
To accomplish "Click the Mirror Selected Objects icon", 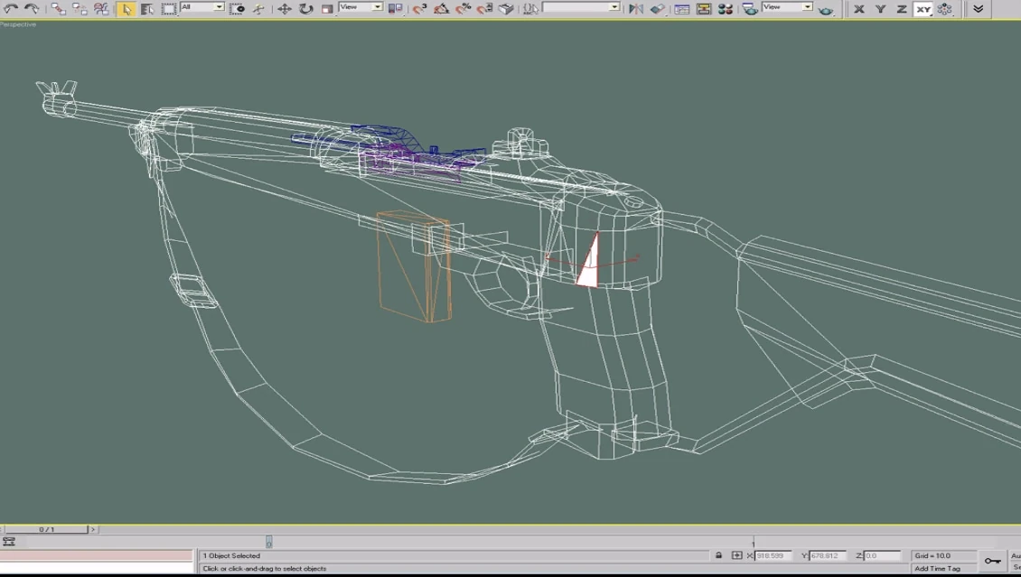I will coord(636,8).
